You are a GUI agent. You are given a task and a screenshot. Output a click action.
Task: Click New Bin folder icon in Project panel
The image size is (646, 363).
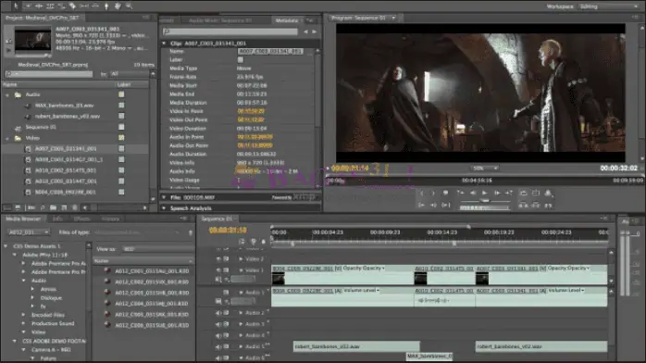point(53,207)
